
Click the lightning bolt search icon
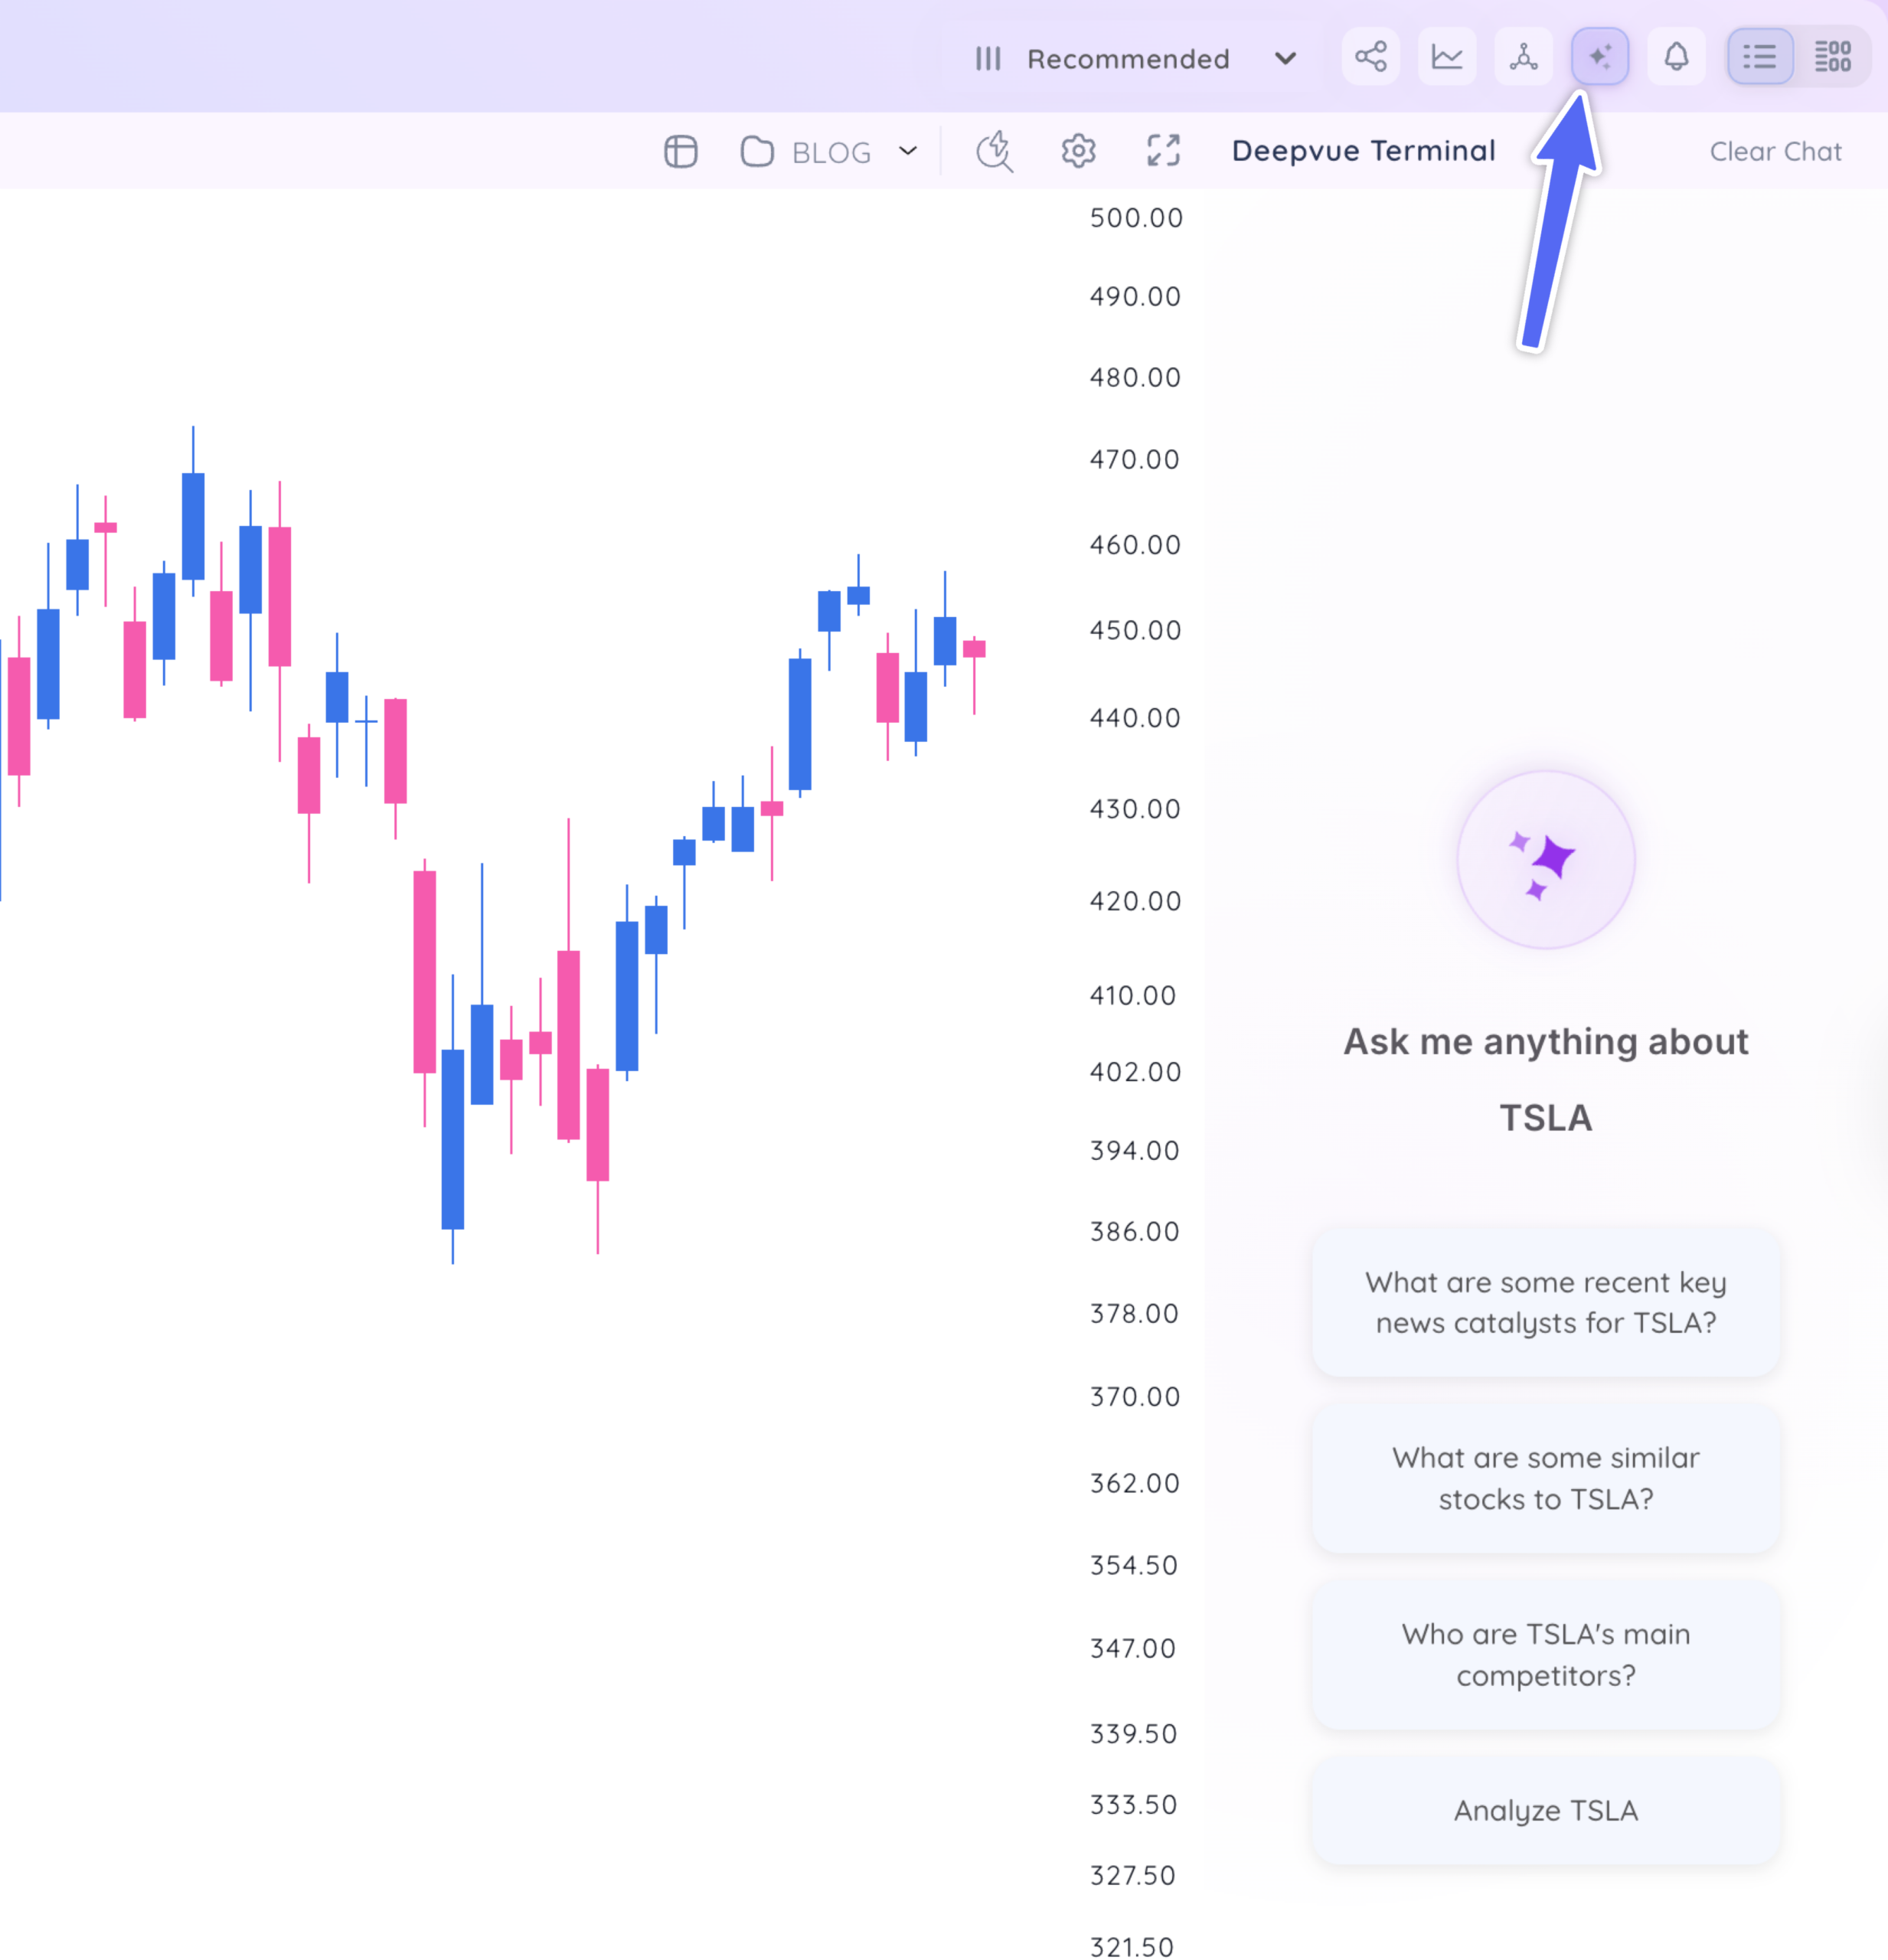click(994, 152)
